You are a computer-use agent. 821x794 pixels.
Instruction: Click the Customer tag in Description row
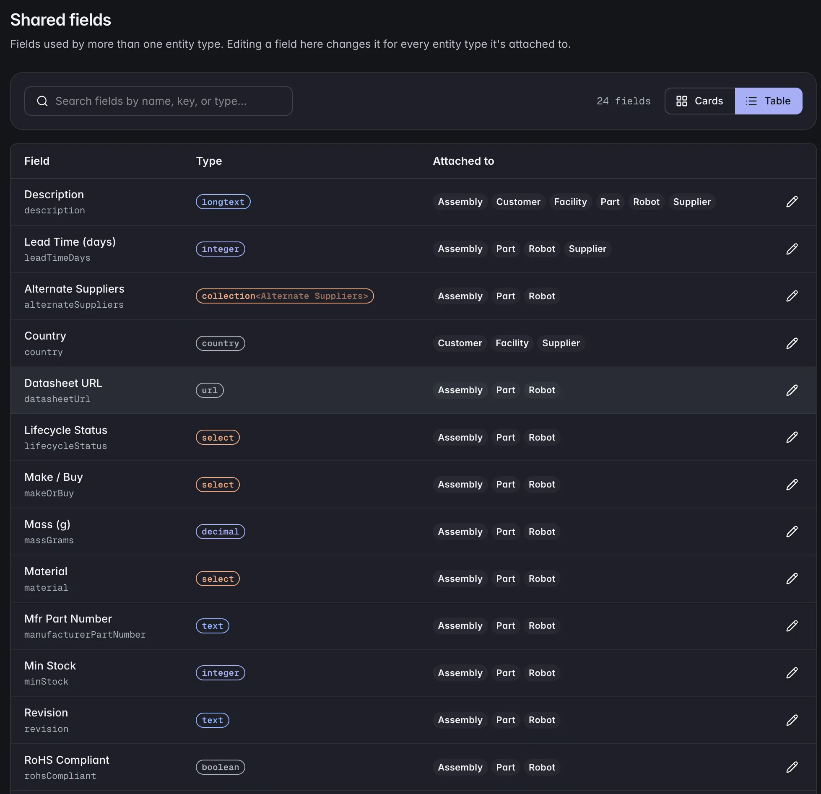click(518, 202)
